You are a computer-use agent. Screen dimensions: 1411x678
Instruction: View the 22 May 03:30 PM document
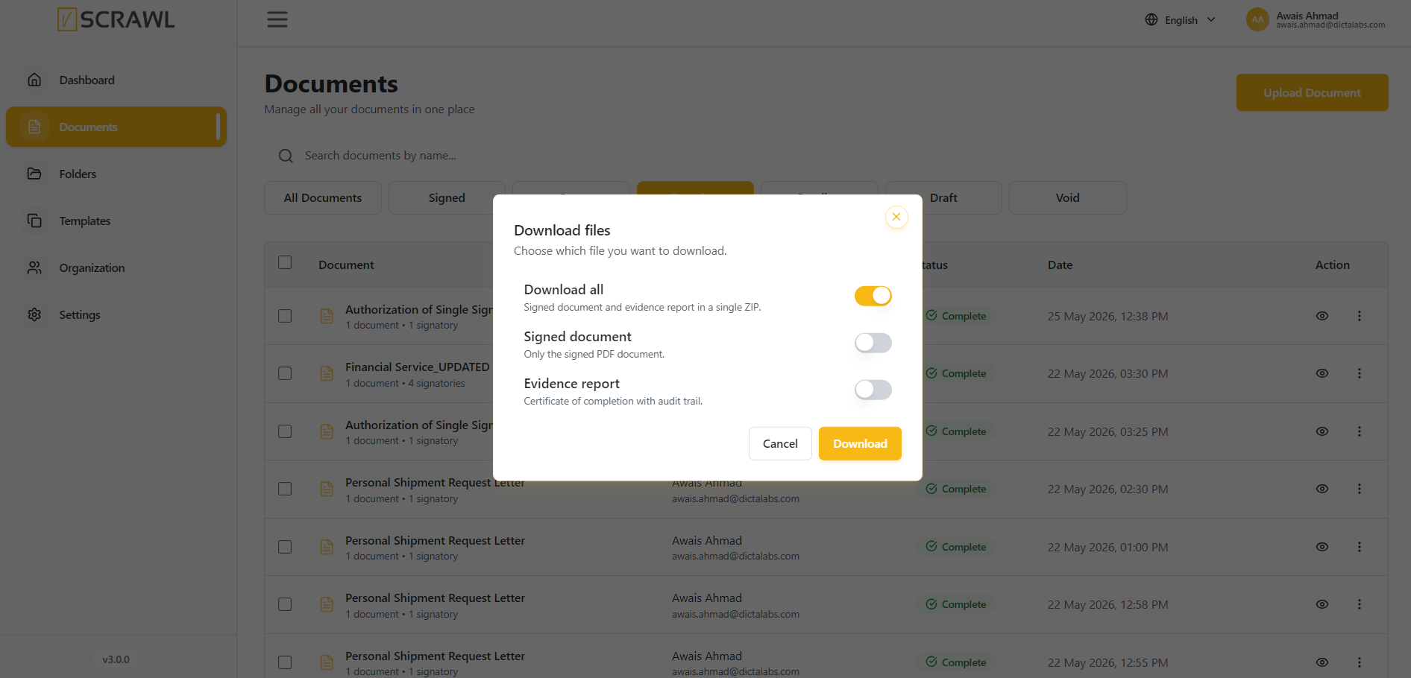pyautogui.click(x=1322, y=373)
